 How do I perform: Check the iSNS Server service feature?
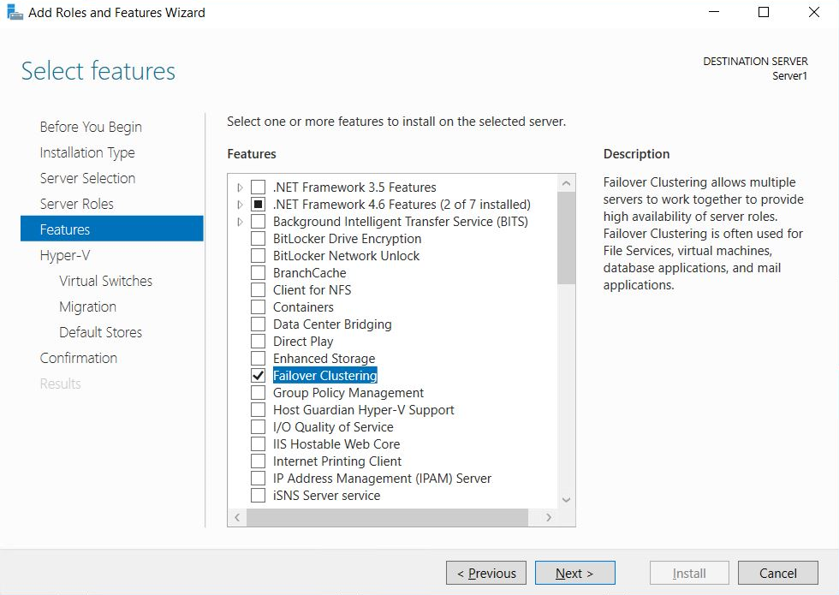(258, 495)
